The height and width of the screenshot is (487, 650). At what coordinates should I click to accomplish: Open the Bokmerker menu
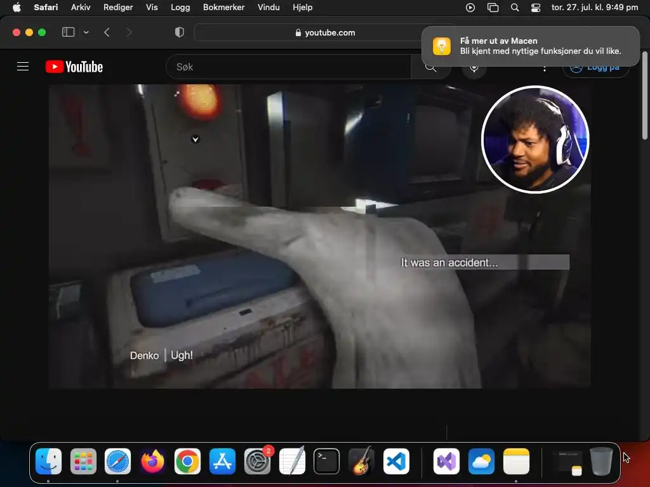click(x=224, y=8)
